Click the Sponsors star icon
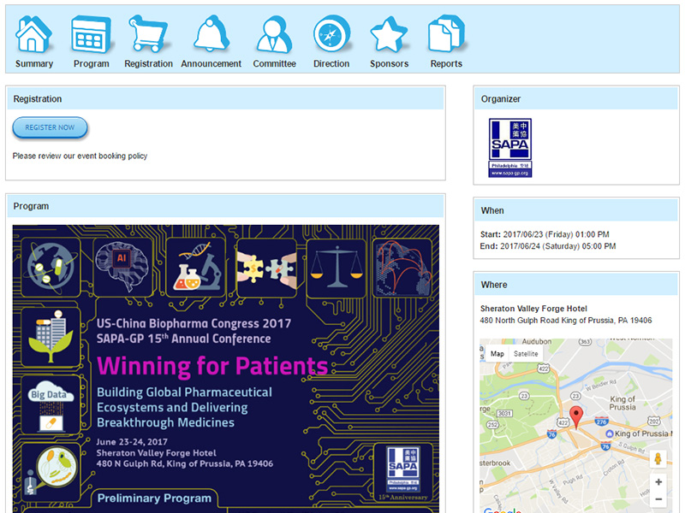Screen dimensions: 685x513 [389, 35]
